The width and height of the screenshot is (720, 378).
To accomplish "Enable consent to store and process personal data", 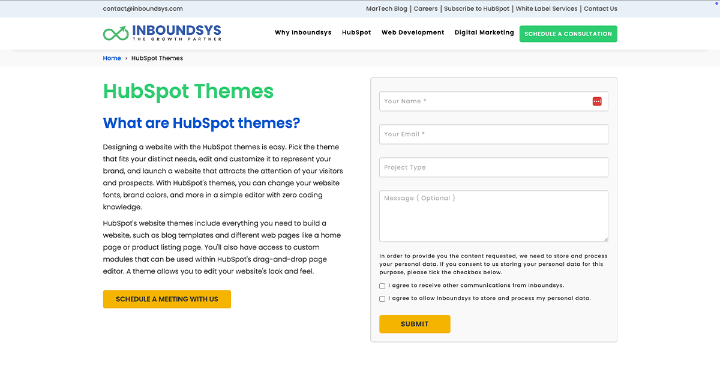I will [x=382, y=298].
